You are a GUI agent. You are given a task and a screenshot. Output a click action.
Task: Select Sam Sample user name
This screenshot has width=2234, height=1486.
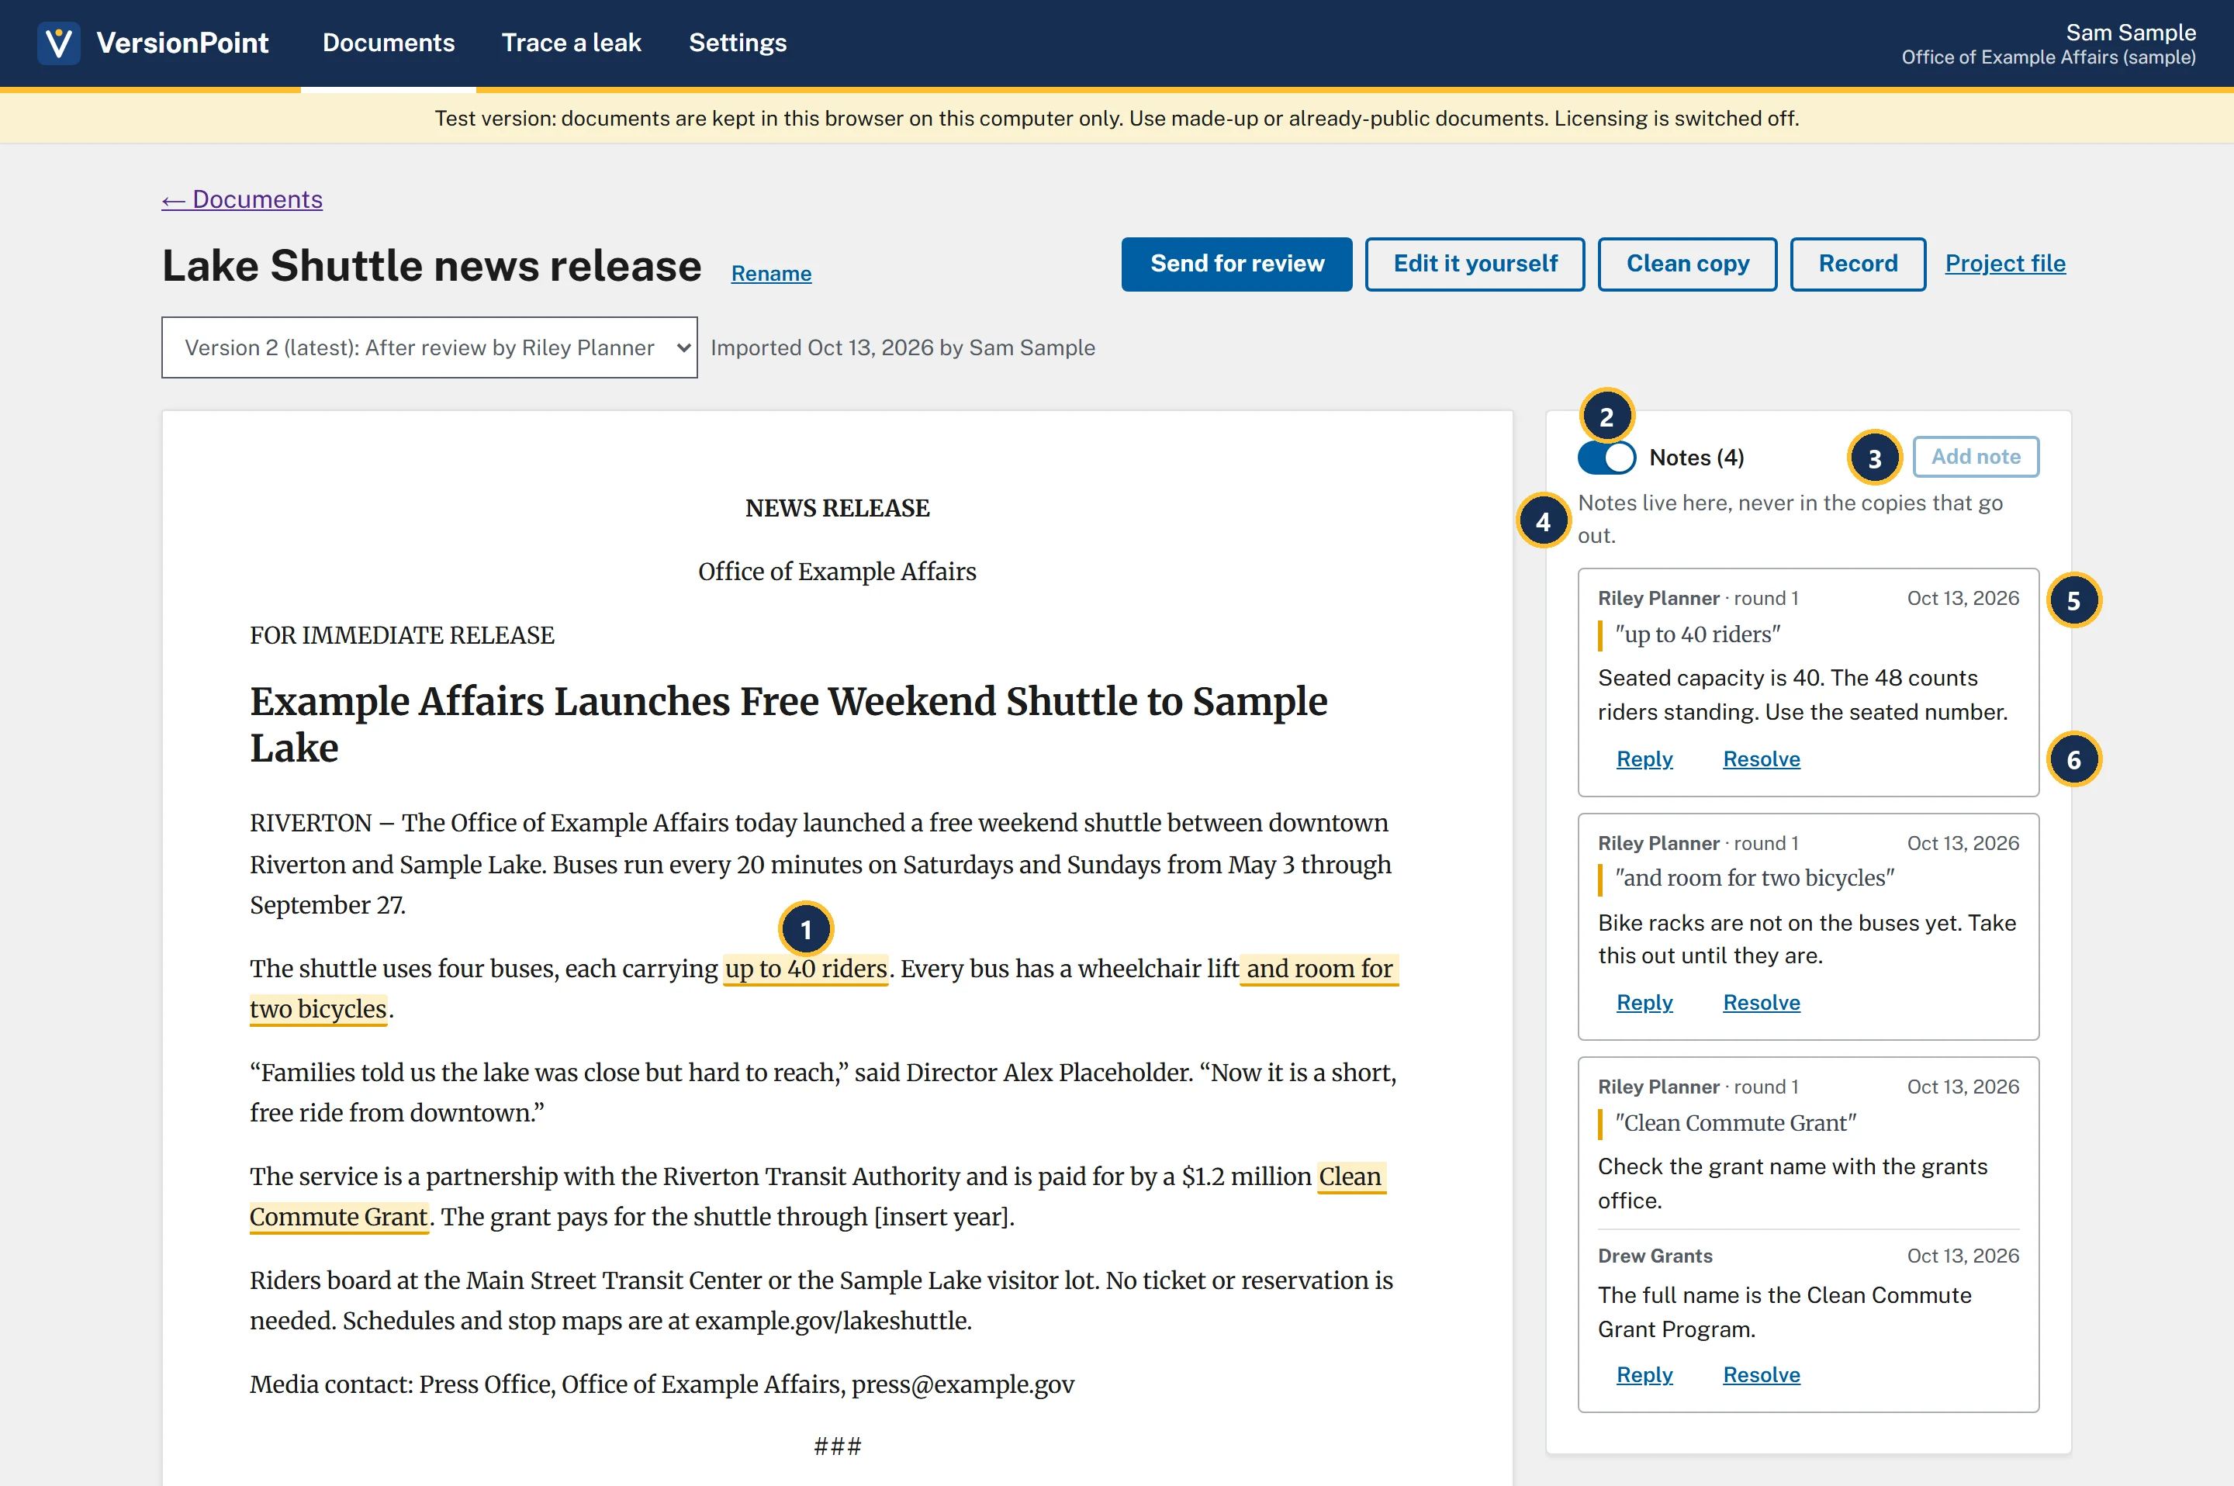[2131, 33]
